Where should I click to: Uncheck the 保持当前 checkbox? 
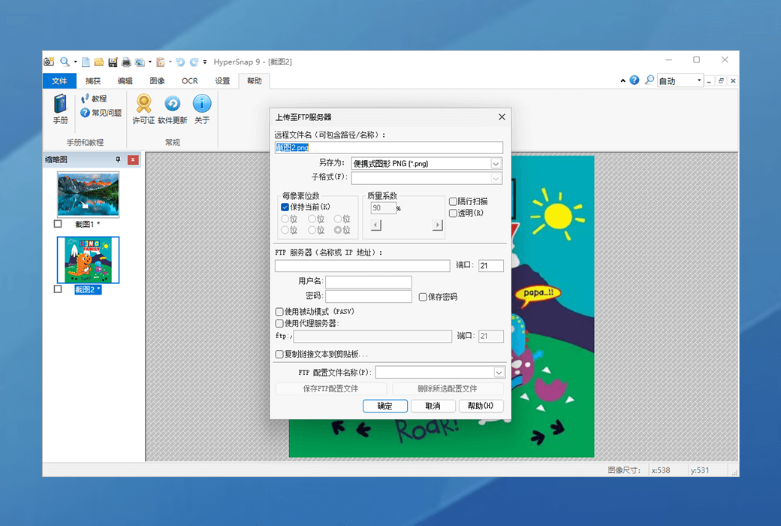pyautogui.click(x=285, y=207)
